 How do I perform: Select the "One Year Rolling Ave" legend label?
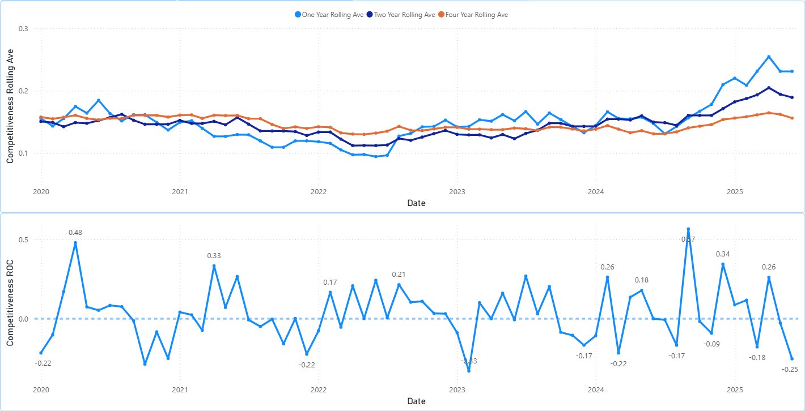click(333, 15)
